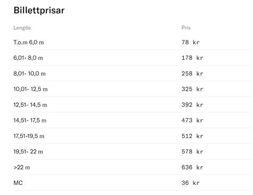Click the MC row label
The image size is (253, 195).
pos(18,183)
